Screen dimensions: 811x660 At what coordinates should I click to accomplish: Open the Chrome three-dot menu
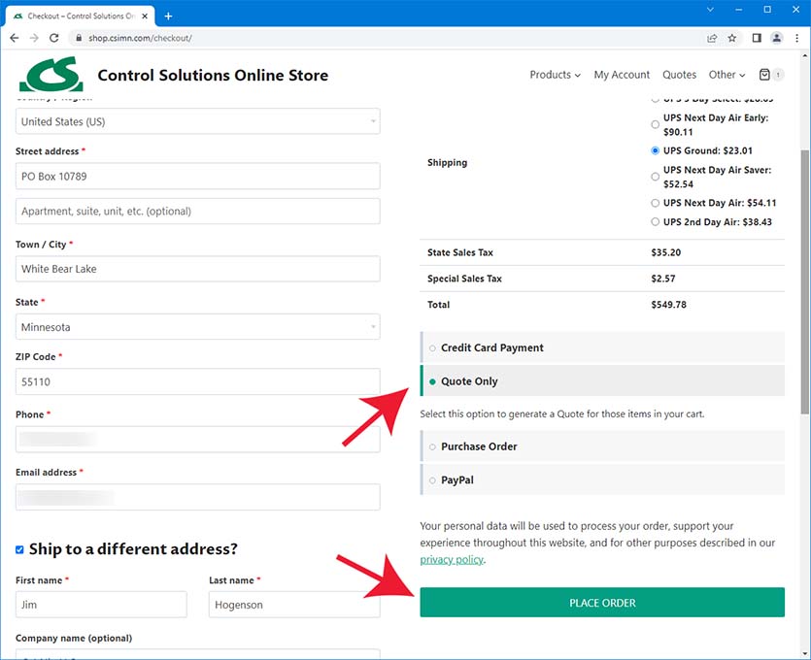click(797, 38)
